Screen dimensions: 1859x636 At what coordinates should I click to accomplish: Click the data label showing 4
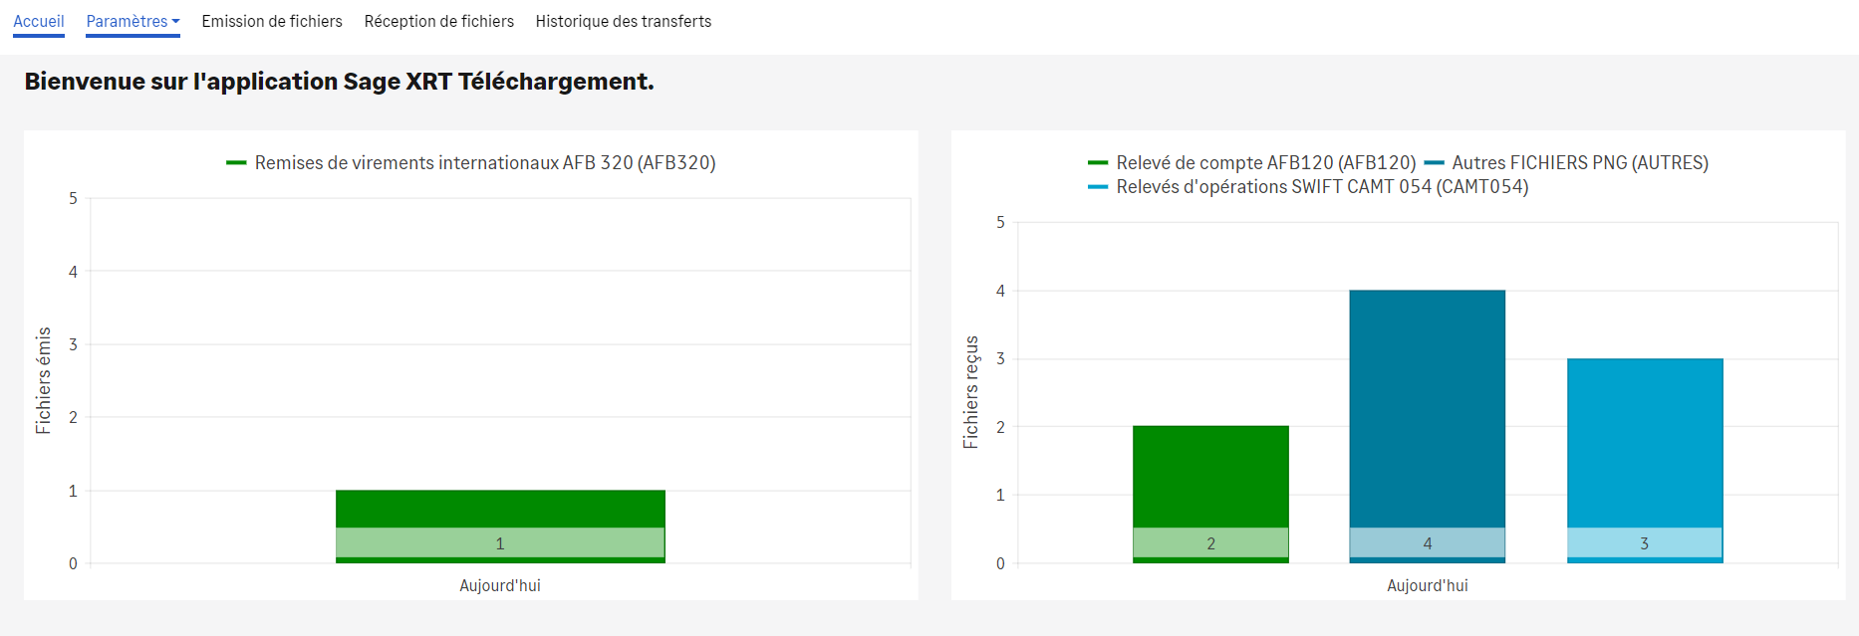click(x=1427, y=543)
